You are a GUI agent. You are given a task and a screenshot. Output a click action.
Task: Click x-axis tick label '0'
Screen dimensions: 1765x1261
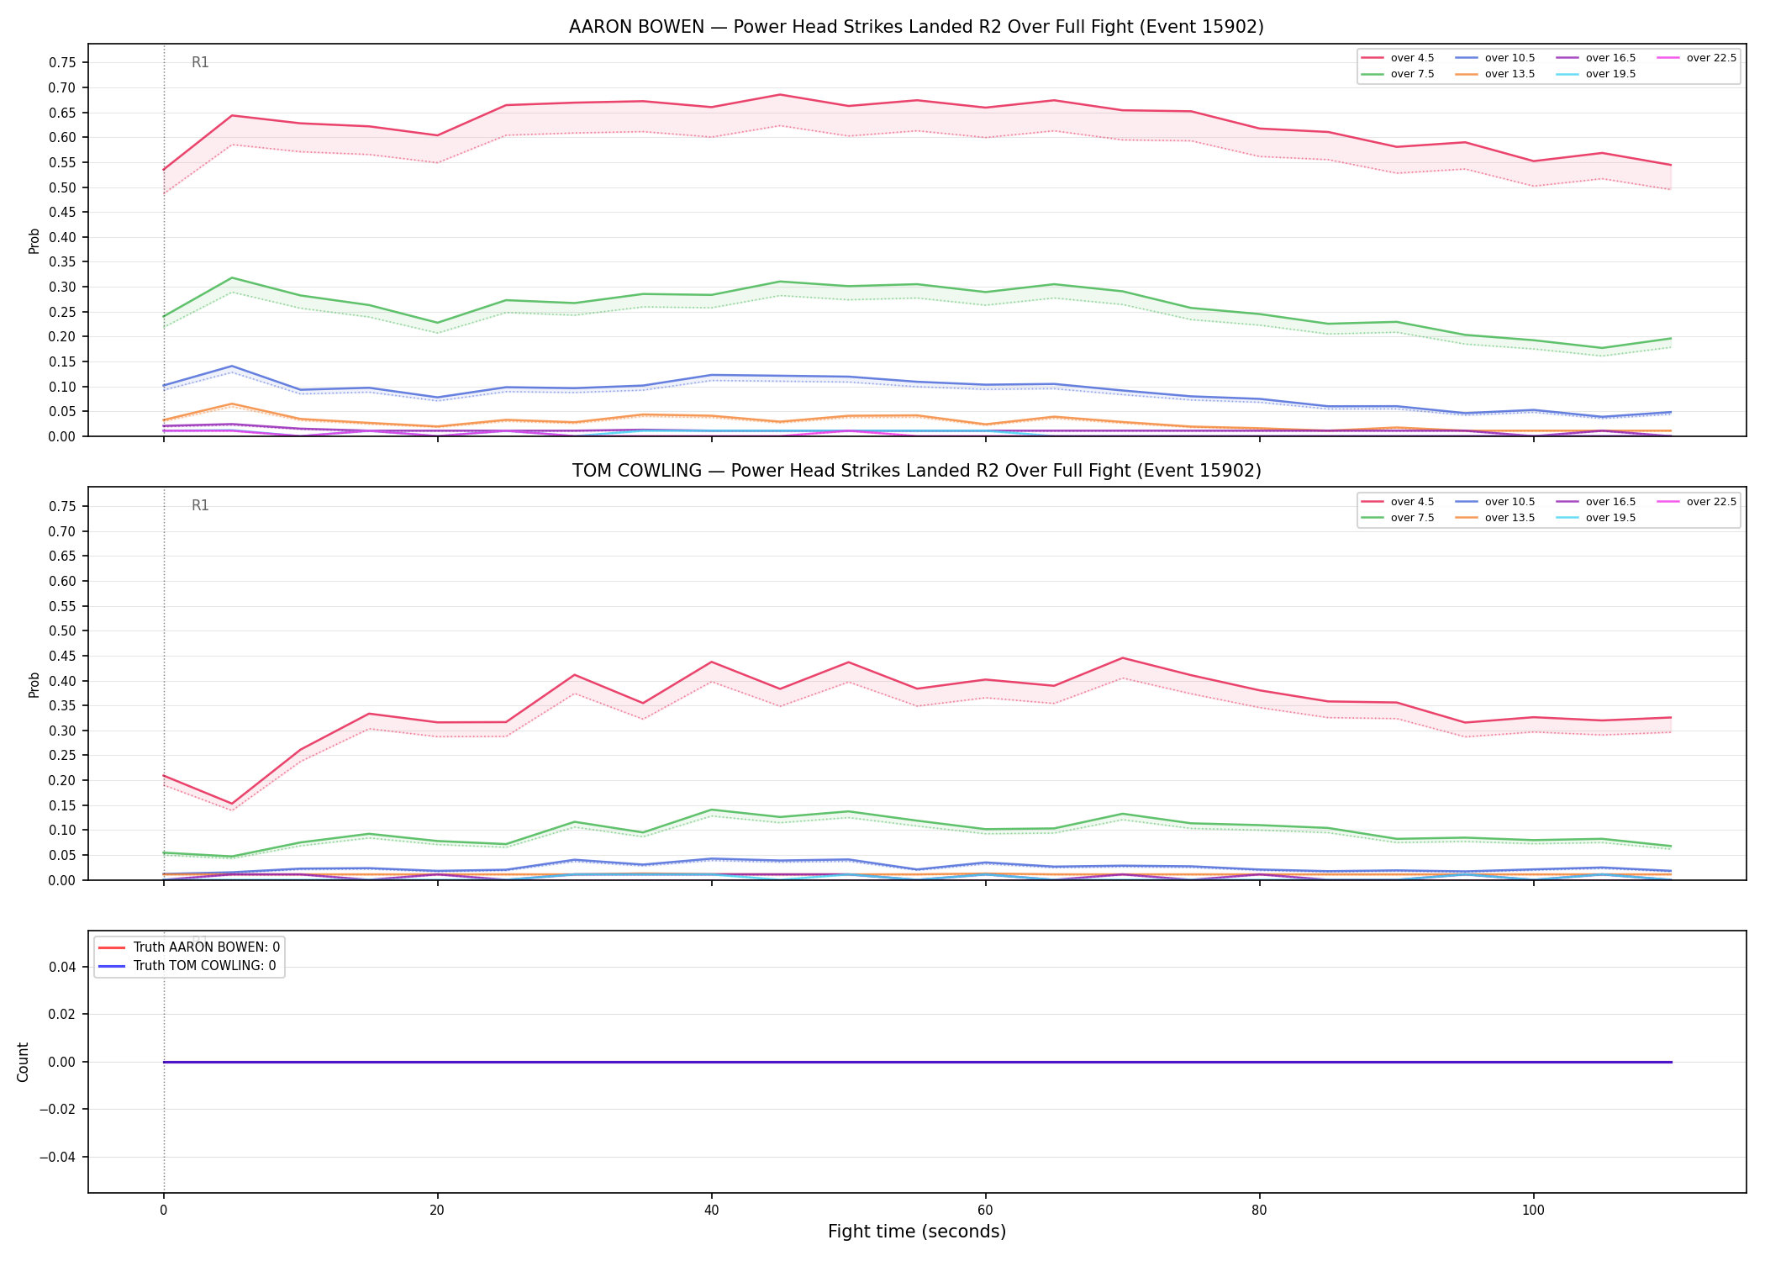[x=163, y=1211]
